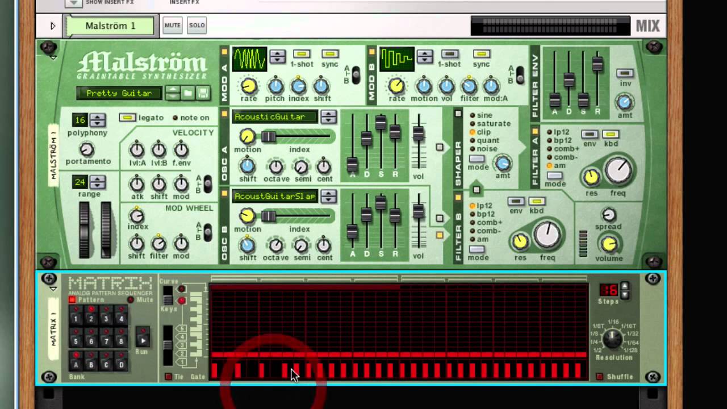The width and height of the screenshot is (727, 409).
Task: Click the Pretty Guitar patch name display
Action: [x=119, y=93]
